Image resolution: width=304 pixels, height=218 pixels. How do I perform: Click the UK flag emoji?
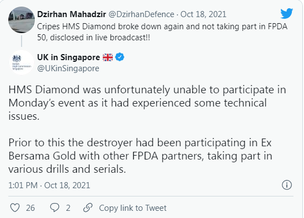(108, 57)
